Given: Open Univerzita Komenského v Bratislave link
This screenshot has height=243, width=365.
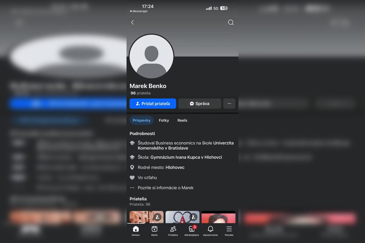Looking at the screenshot, I should pos(186,145).
